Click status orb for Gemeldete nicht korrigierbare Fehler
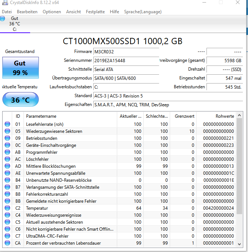This screenshot has width=248, height=252. 7,201
